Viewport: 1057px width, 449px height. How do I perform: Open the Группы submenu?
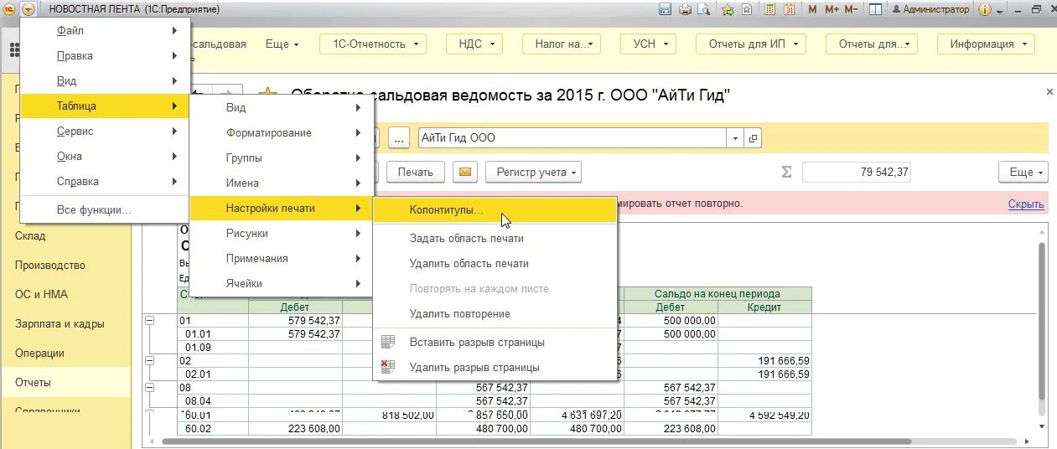point(281,157)
